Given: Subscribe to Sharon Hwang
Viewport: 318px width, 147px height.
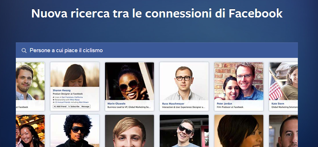Looking at the screenshot, I should coord(74,106).
